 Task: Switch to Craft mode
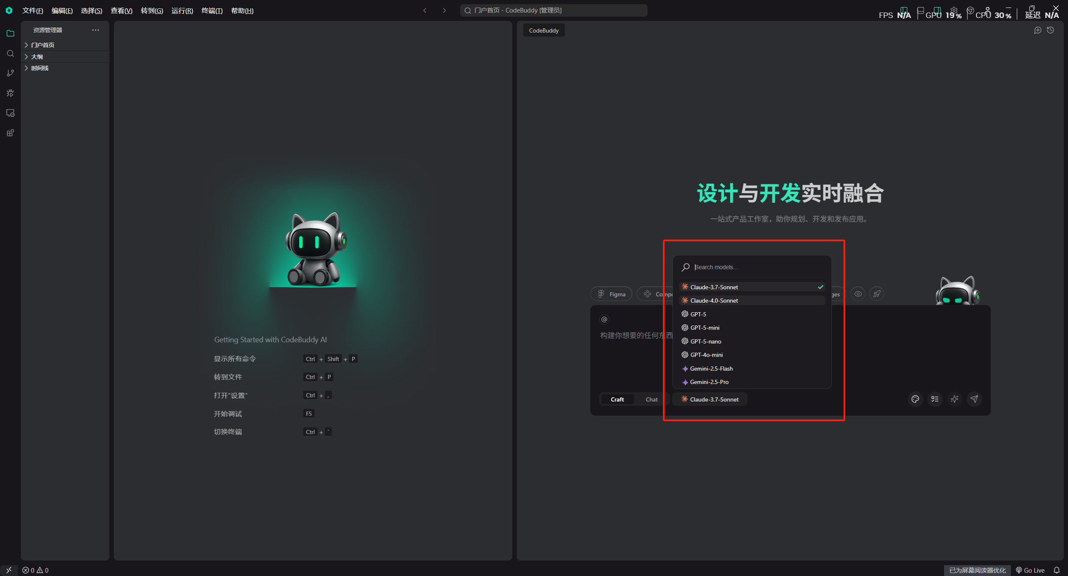point(617,399)
